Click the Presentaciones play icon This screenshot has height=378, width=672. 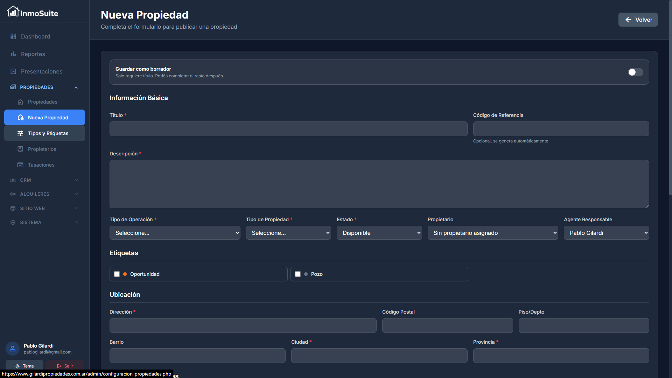(x=13, y=71)
